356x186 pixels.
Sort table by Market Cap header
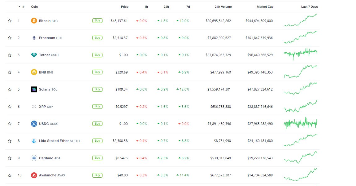pyautogui.click(x=265, y=7)
